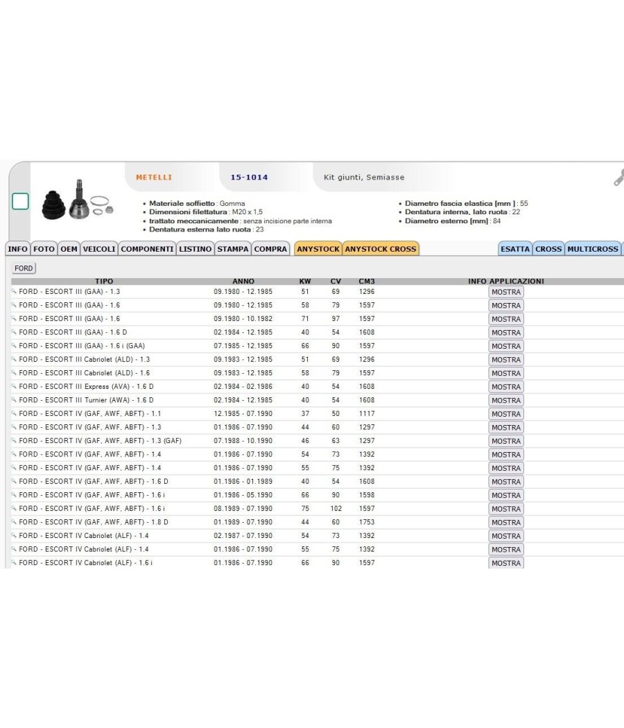Click the METELLI brand label
The height and width of the screenshot is (728, 624).
(154, 177)
